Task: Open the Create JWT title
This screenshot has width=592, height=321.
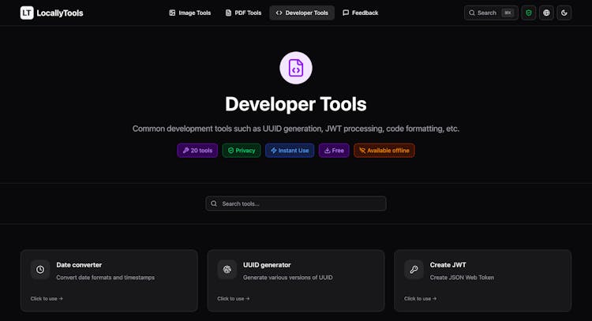Action: tap(448, 265)
